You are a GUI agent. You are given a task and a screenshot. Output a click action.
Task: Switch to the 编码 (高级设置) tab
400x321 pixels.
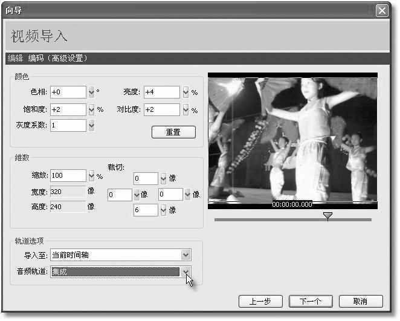click(58, 59)
